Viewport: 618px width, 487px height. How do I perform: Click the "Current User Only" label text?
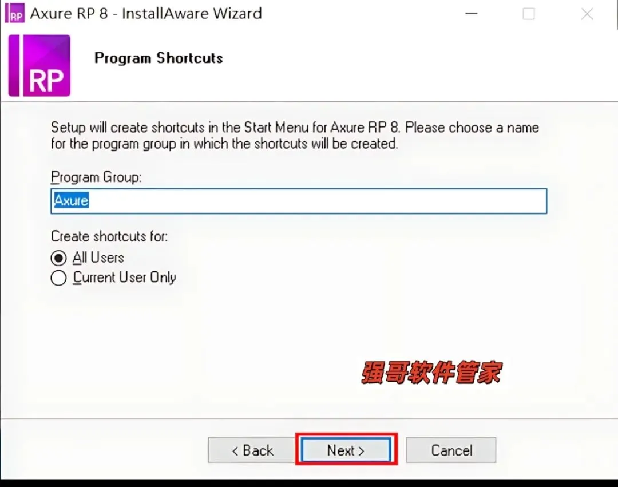tap(125, 278)
